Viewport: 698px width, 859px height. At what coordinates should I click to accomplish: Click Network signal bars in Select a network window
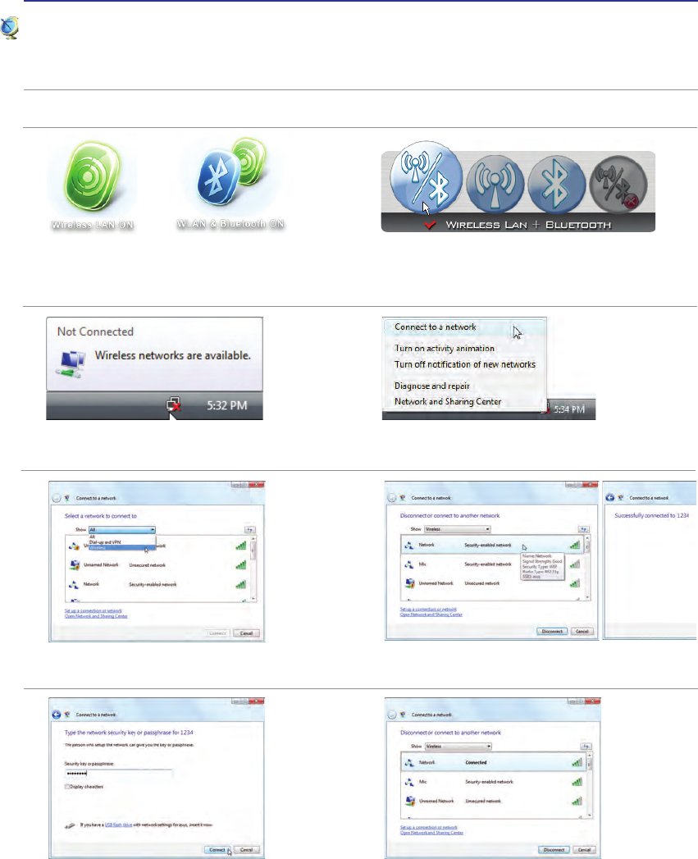tap(240, 584)
